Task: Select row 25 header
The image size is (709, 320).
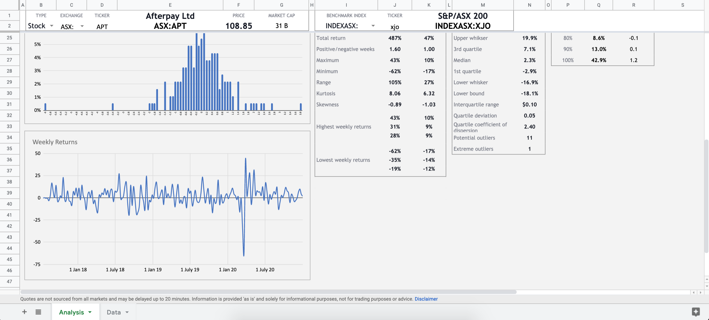Action: (x=9, y=38)
